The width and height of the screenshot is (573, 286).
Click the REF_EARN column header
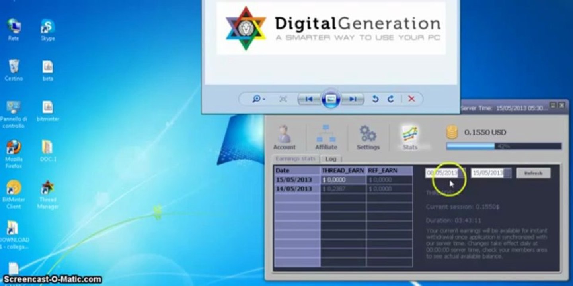389,170
